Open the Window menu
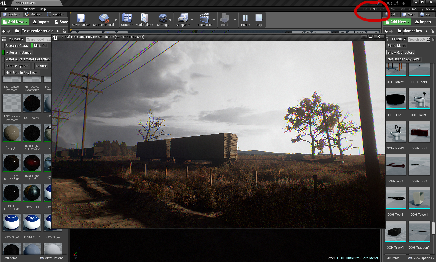The image size is (436, 262). click(29, 9)
